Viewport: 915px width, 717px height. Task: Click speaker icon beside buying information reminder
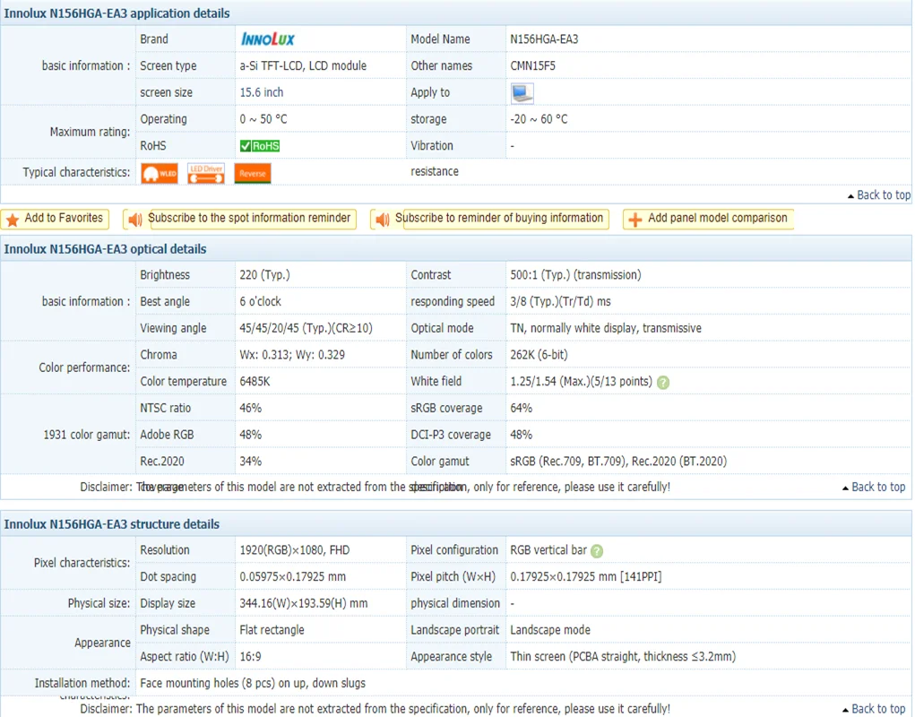pos(383,220)
